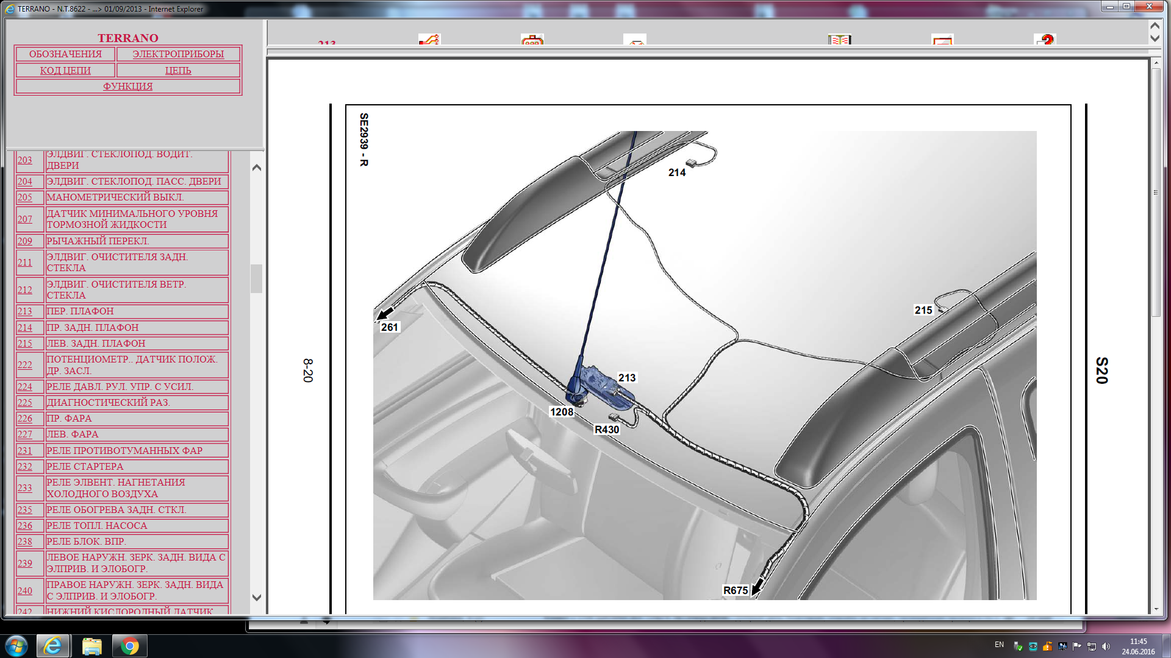Click the diagram pane vertical scrollbar thumb
This screenshot has width=1171, height=658.
1156,192
